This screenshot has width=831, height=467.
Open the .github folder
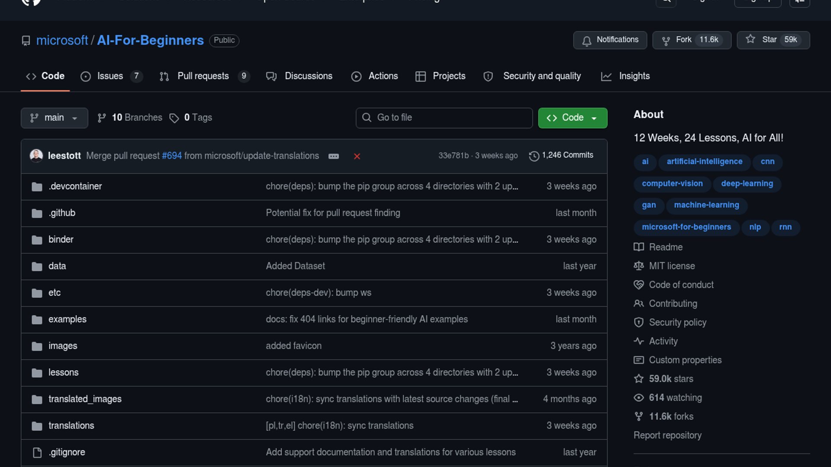coord(61,213)
